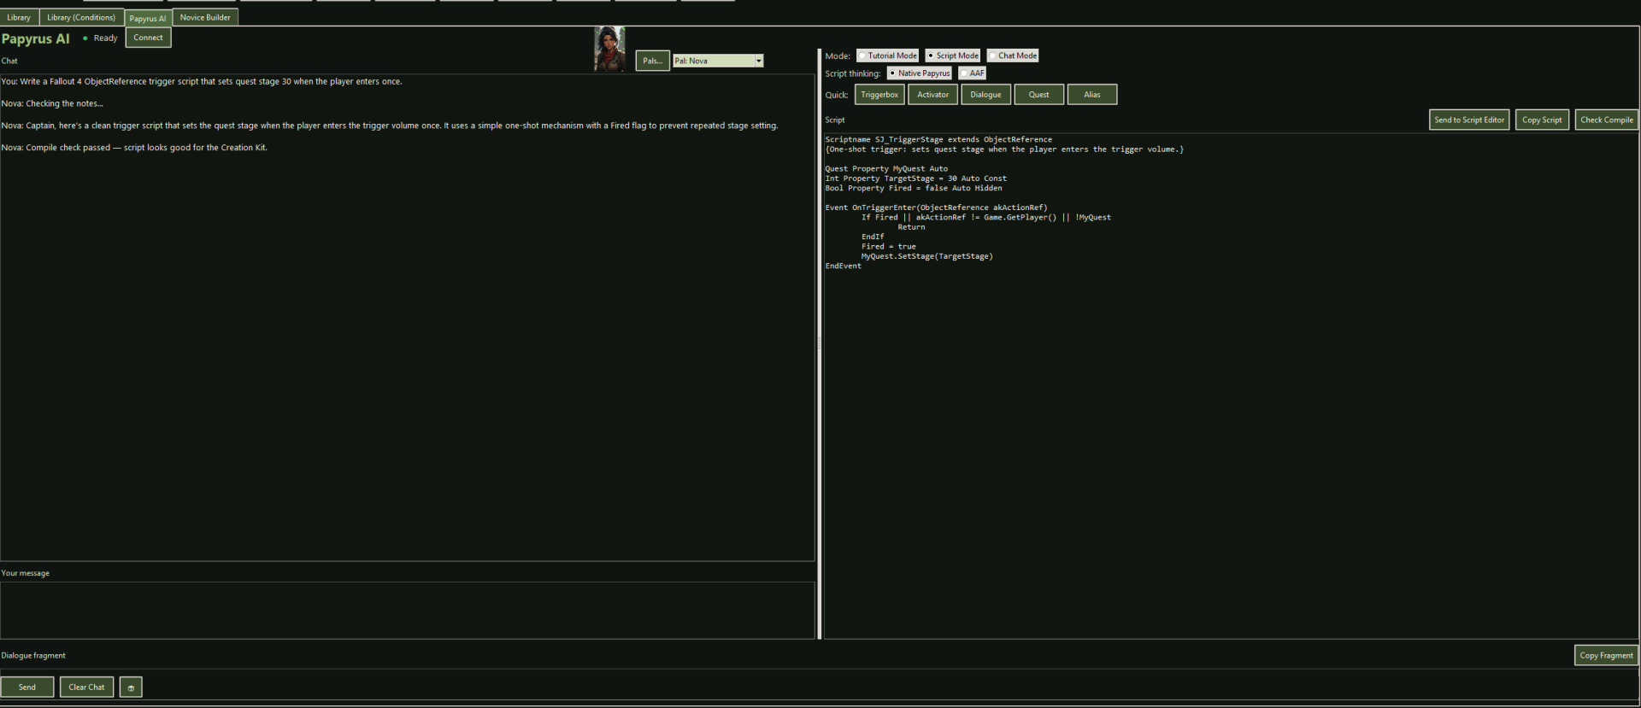Click the 'You: Write a Fallout 4' message
This screenshot has width=1641, height=708.
(x=202, y=81)
